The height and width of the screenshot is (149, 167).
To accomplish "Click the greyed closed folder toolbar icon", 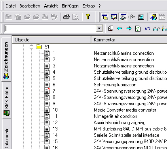I will coord(45,17).
